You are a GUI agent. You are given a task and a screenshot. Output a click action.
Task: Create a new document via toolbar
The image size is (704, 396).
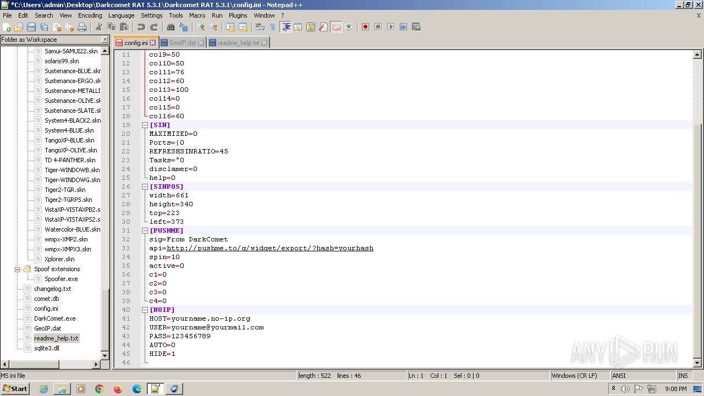pyautogui.click(x=7, y=27)
